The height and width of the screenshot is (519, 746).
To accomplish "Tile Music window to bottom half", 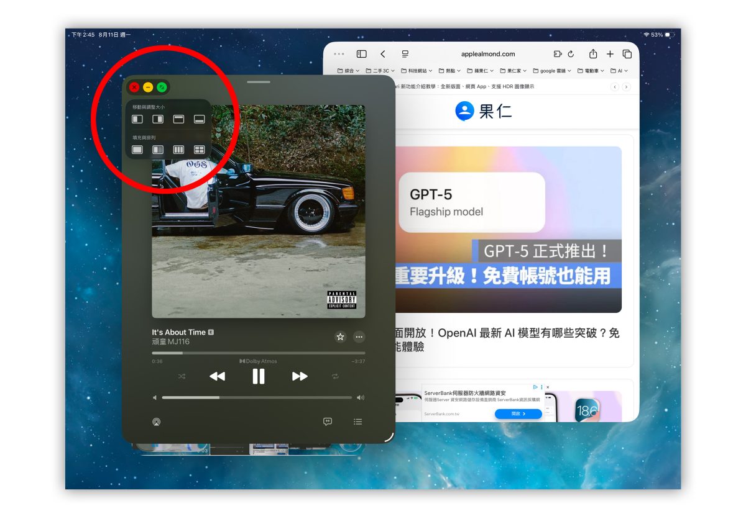I will 199,119.
